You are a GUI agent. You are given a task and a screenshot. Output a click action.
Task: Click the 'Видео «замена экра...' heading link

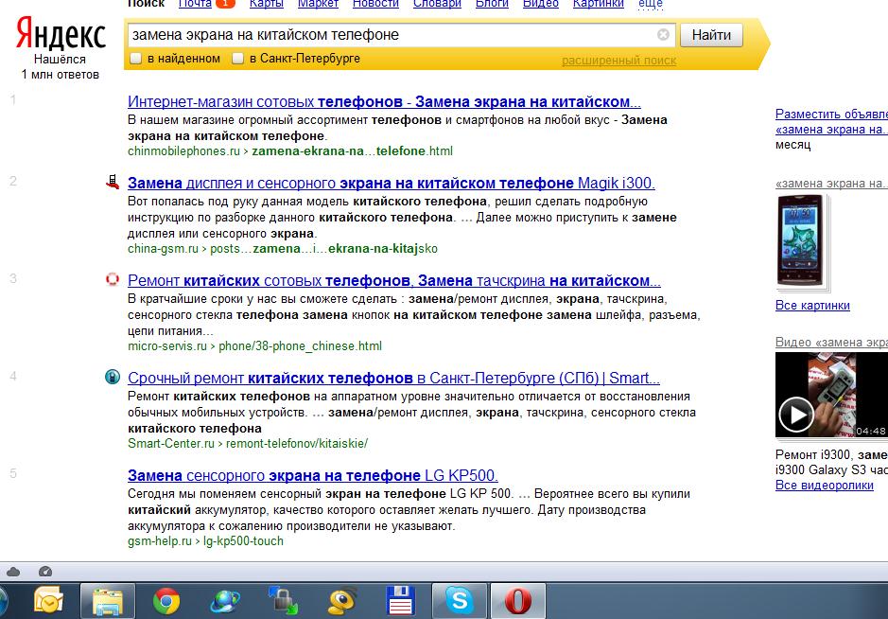[x=831, y=343]
